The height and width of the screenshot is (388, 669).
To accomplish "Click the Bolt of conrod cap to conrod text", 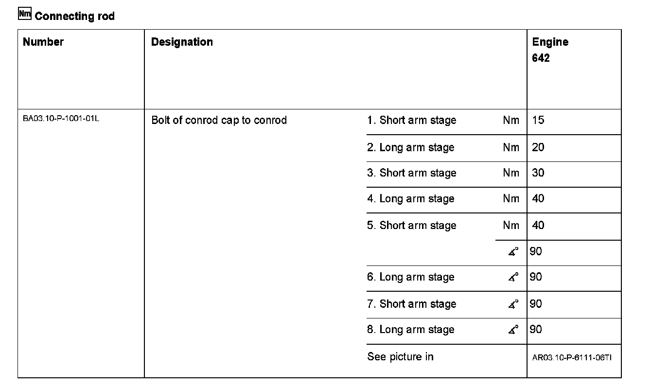I will 219,120.
